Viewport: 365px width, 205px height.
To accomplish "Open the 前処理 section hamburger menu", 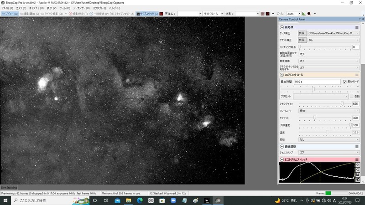I will pos(357,27).
